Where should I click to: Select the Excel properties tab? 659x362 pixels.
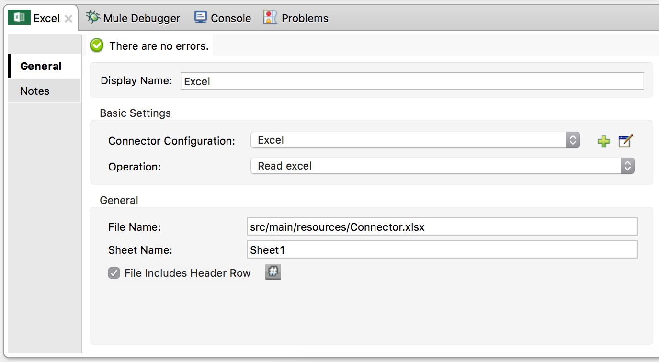pos(41,19)
